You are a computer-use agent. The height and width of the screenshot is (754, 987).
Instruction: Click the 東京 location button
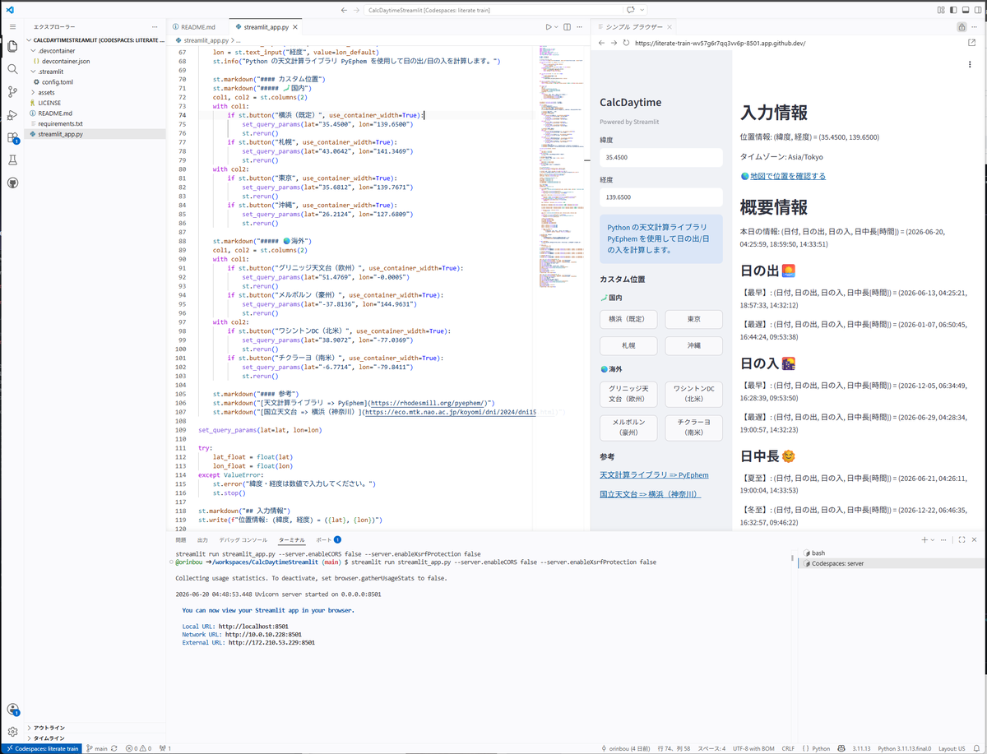pos(694,319)
